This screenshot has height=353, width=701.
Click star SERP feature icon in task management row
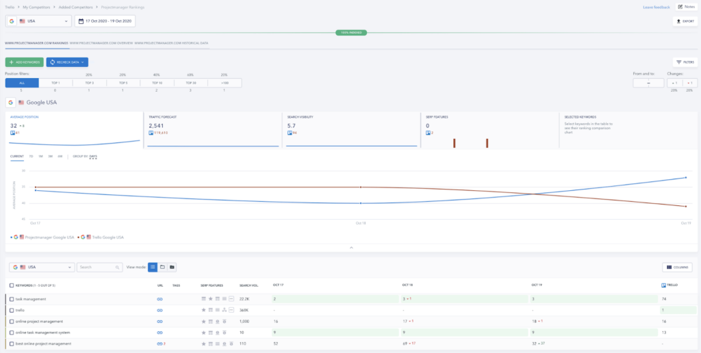coord(211,298)
